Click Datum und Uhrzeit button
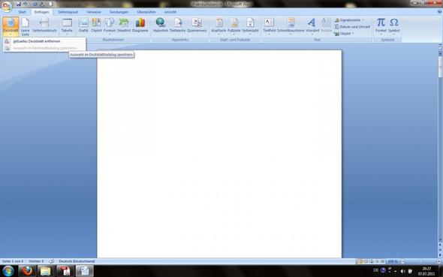Image resolution: width=443 pixels, height=277 pixels. (352, 27)
